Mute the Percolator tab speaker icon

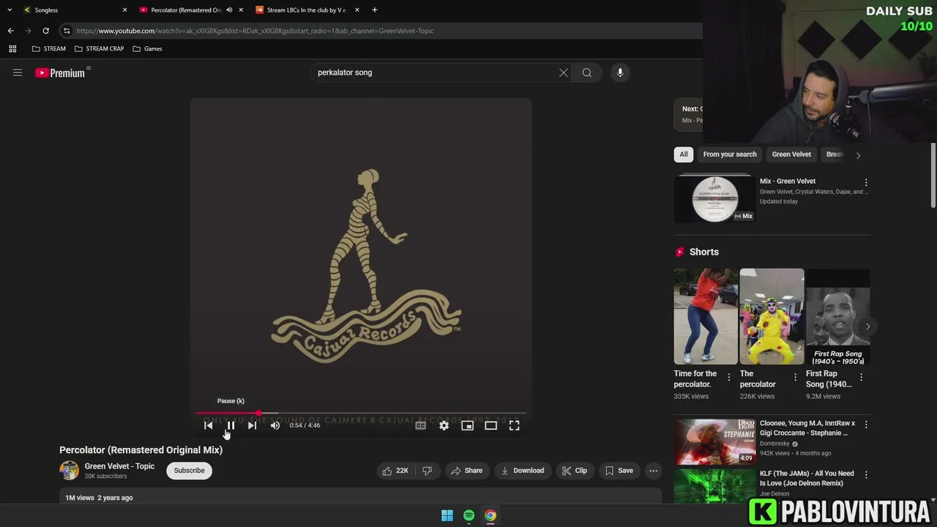pyautogui.click(x=229, y=10)
